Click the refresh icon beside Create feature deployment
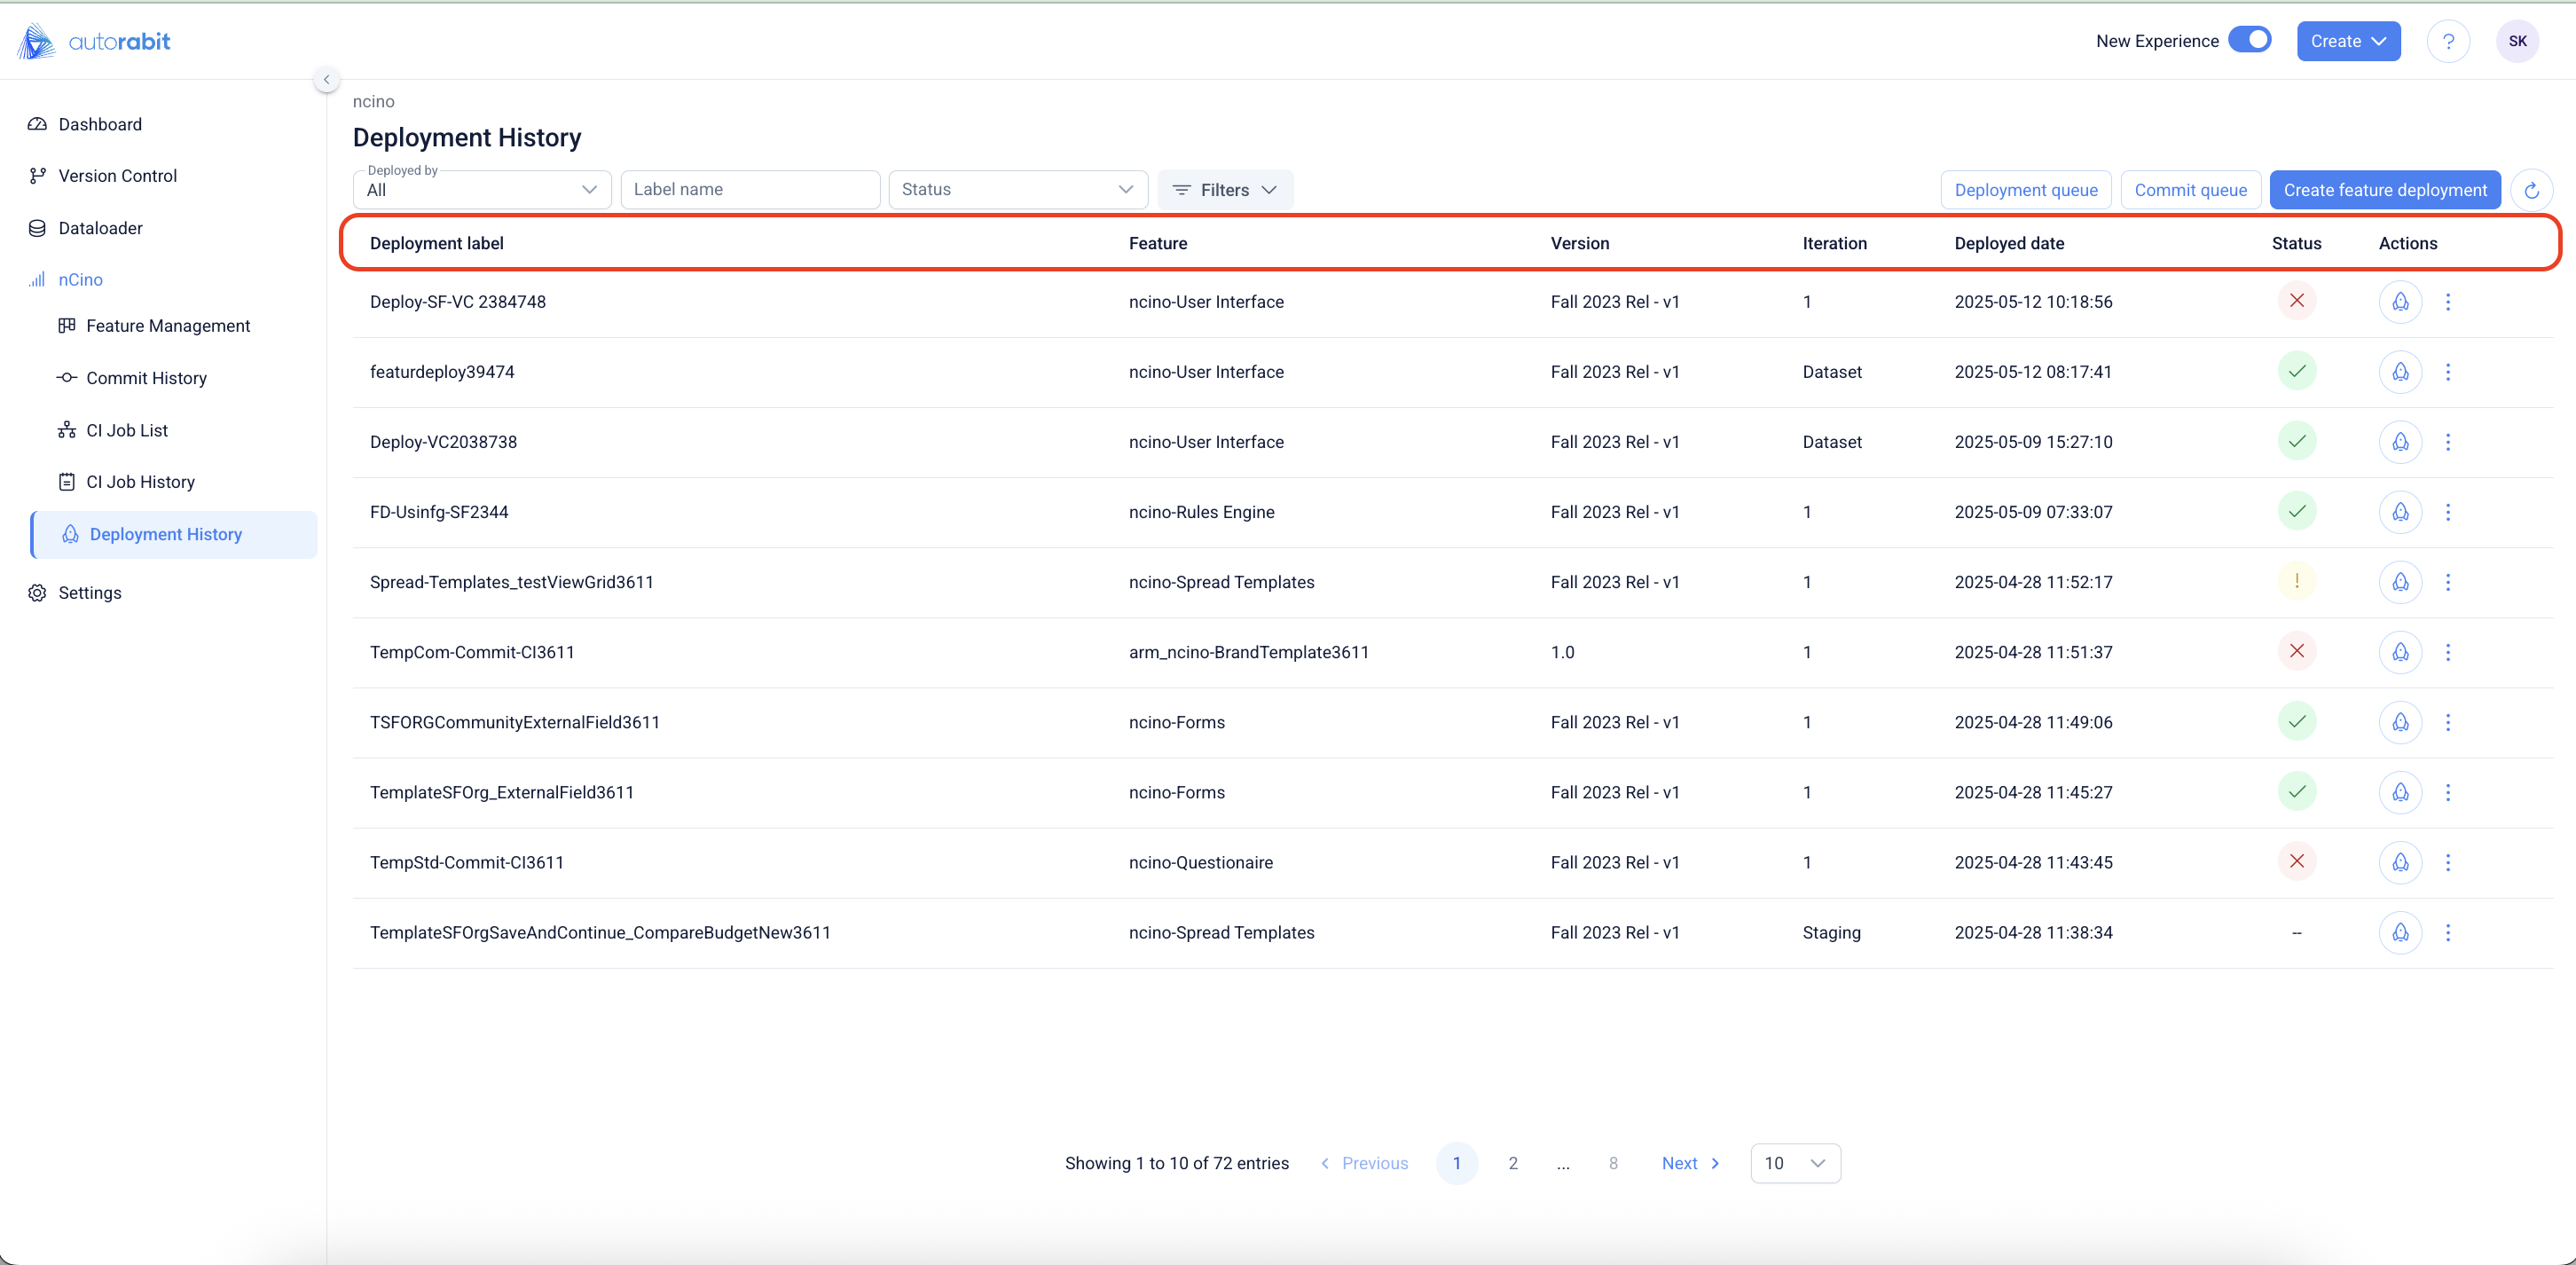Screen dimensions: 2576x1265 click(2531, 190)
